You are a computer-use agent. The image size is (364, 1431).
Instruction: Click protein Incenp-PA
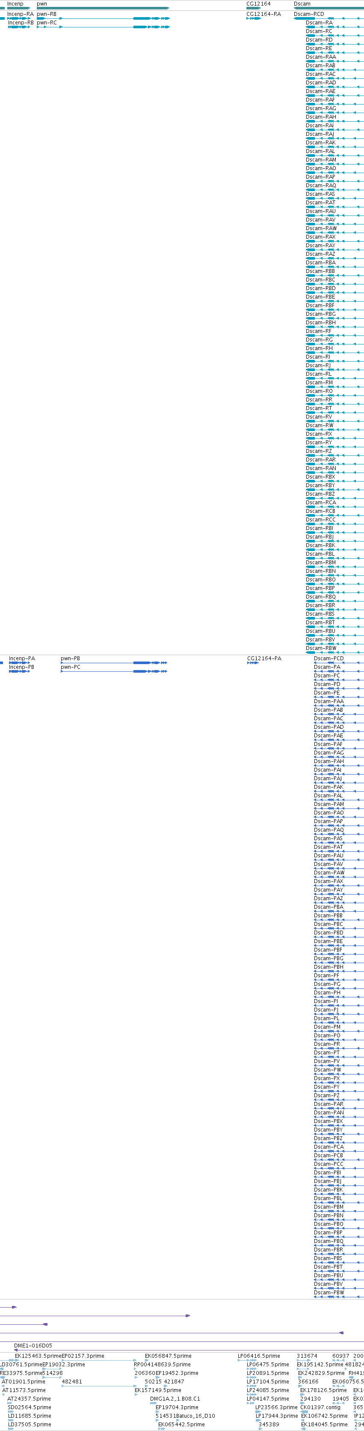pyautogui.click(x=22, y=659)
